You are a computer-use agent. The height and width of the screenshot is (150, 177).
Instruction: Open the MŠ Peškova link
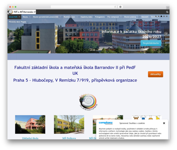69,138
